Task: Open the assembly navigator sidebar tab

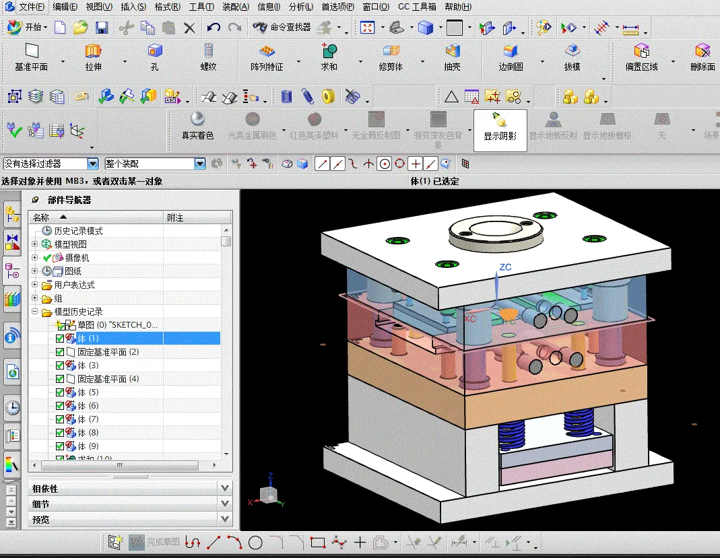Action: coord(12,215)
